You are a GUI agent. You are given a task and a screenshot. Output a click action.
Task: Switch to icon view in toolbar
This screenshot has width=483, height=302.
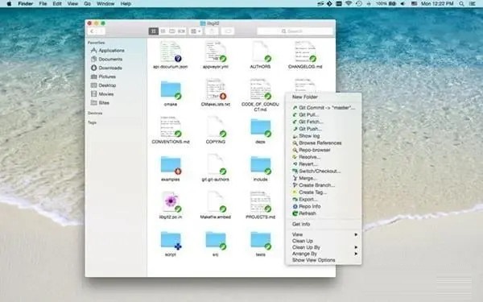[154, 31]
